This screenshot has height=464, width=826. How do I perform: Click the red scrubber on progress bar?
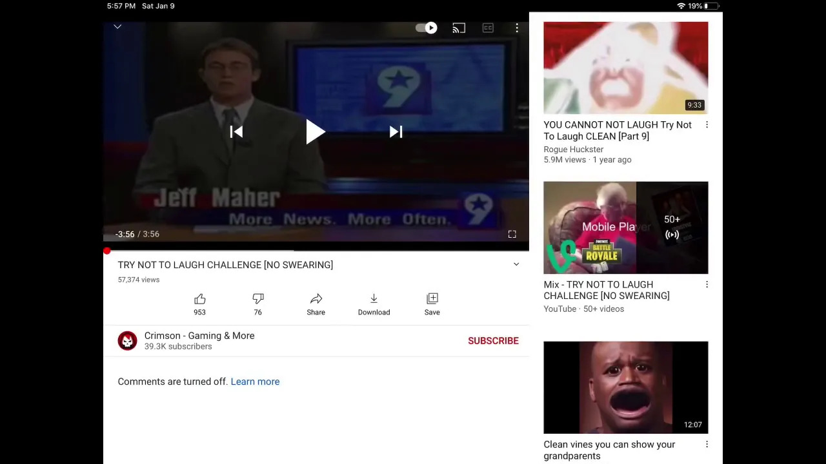coord(107,251)
